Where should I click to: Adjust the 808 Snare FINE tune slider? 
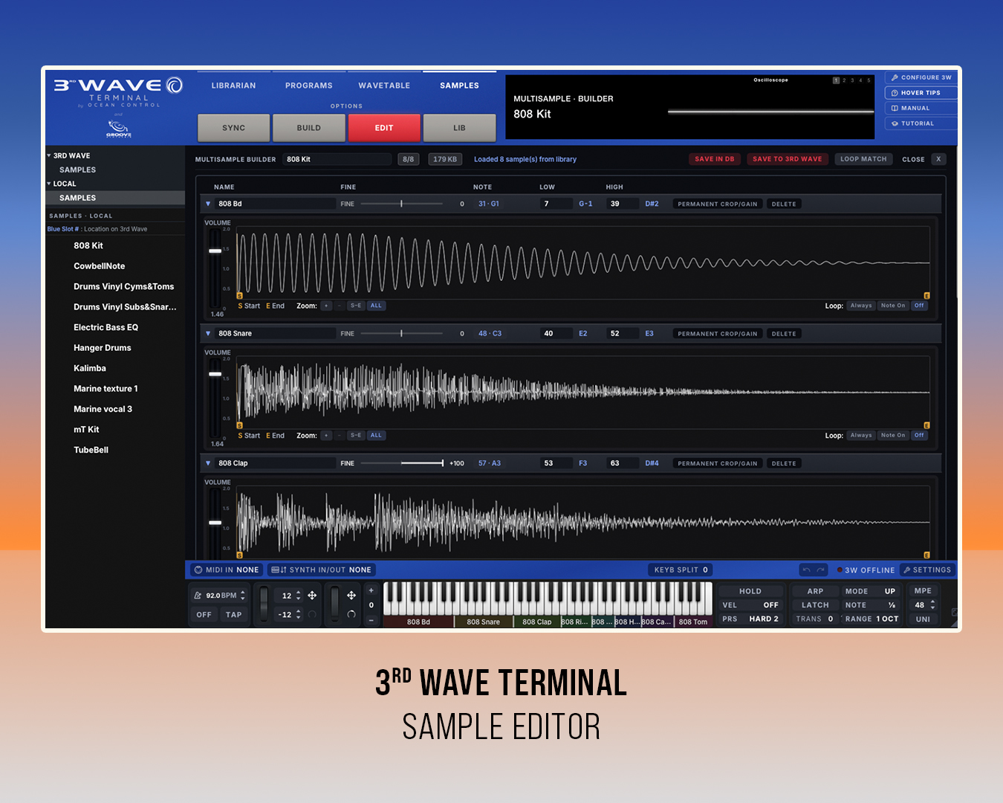pos(401,334)
